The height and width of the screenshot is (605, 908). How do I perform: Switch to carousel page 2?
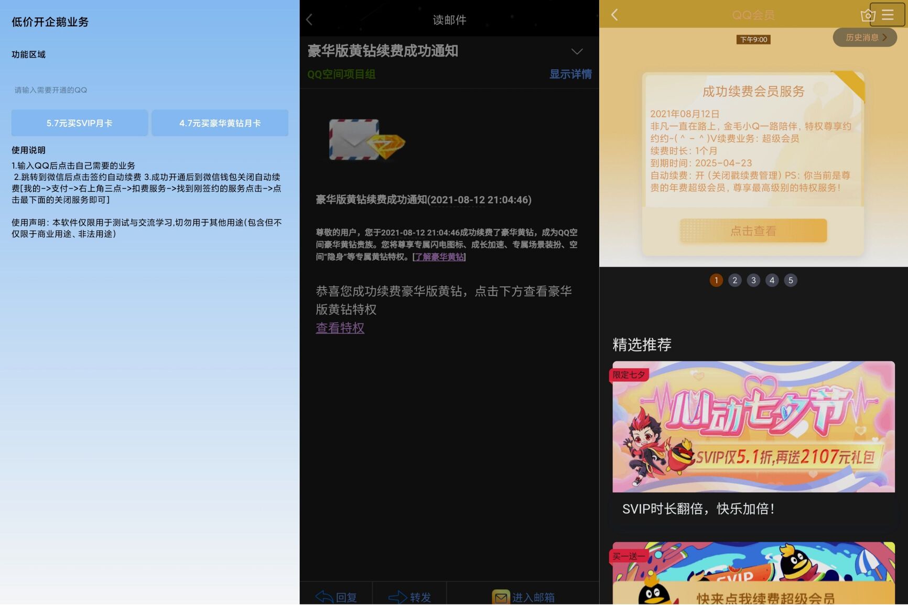[734, 280]
